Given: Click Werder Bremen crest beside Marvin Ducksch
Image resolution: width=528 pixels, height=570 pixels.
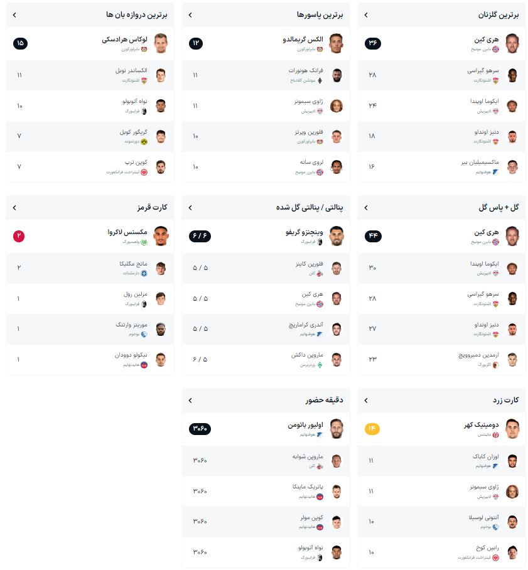Looking at the screenshot, I should (x=320, y=365).
